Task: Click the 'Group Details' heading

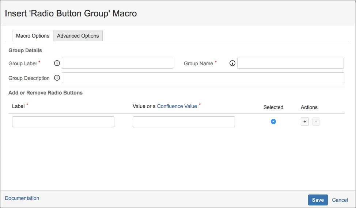Action: click(25, 50)
